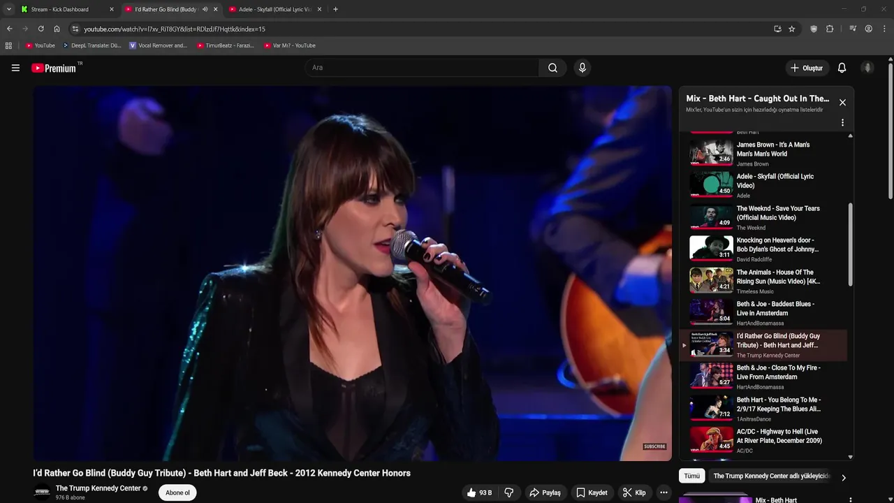Open TimurBeatz bookmark
The width and height of the screenshot is (894, 503).
coord(226,45)
